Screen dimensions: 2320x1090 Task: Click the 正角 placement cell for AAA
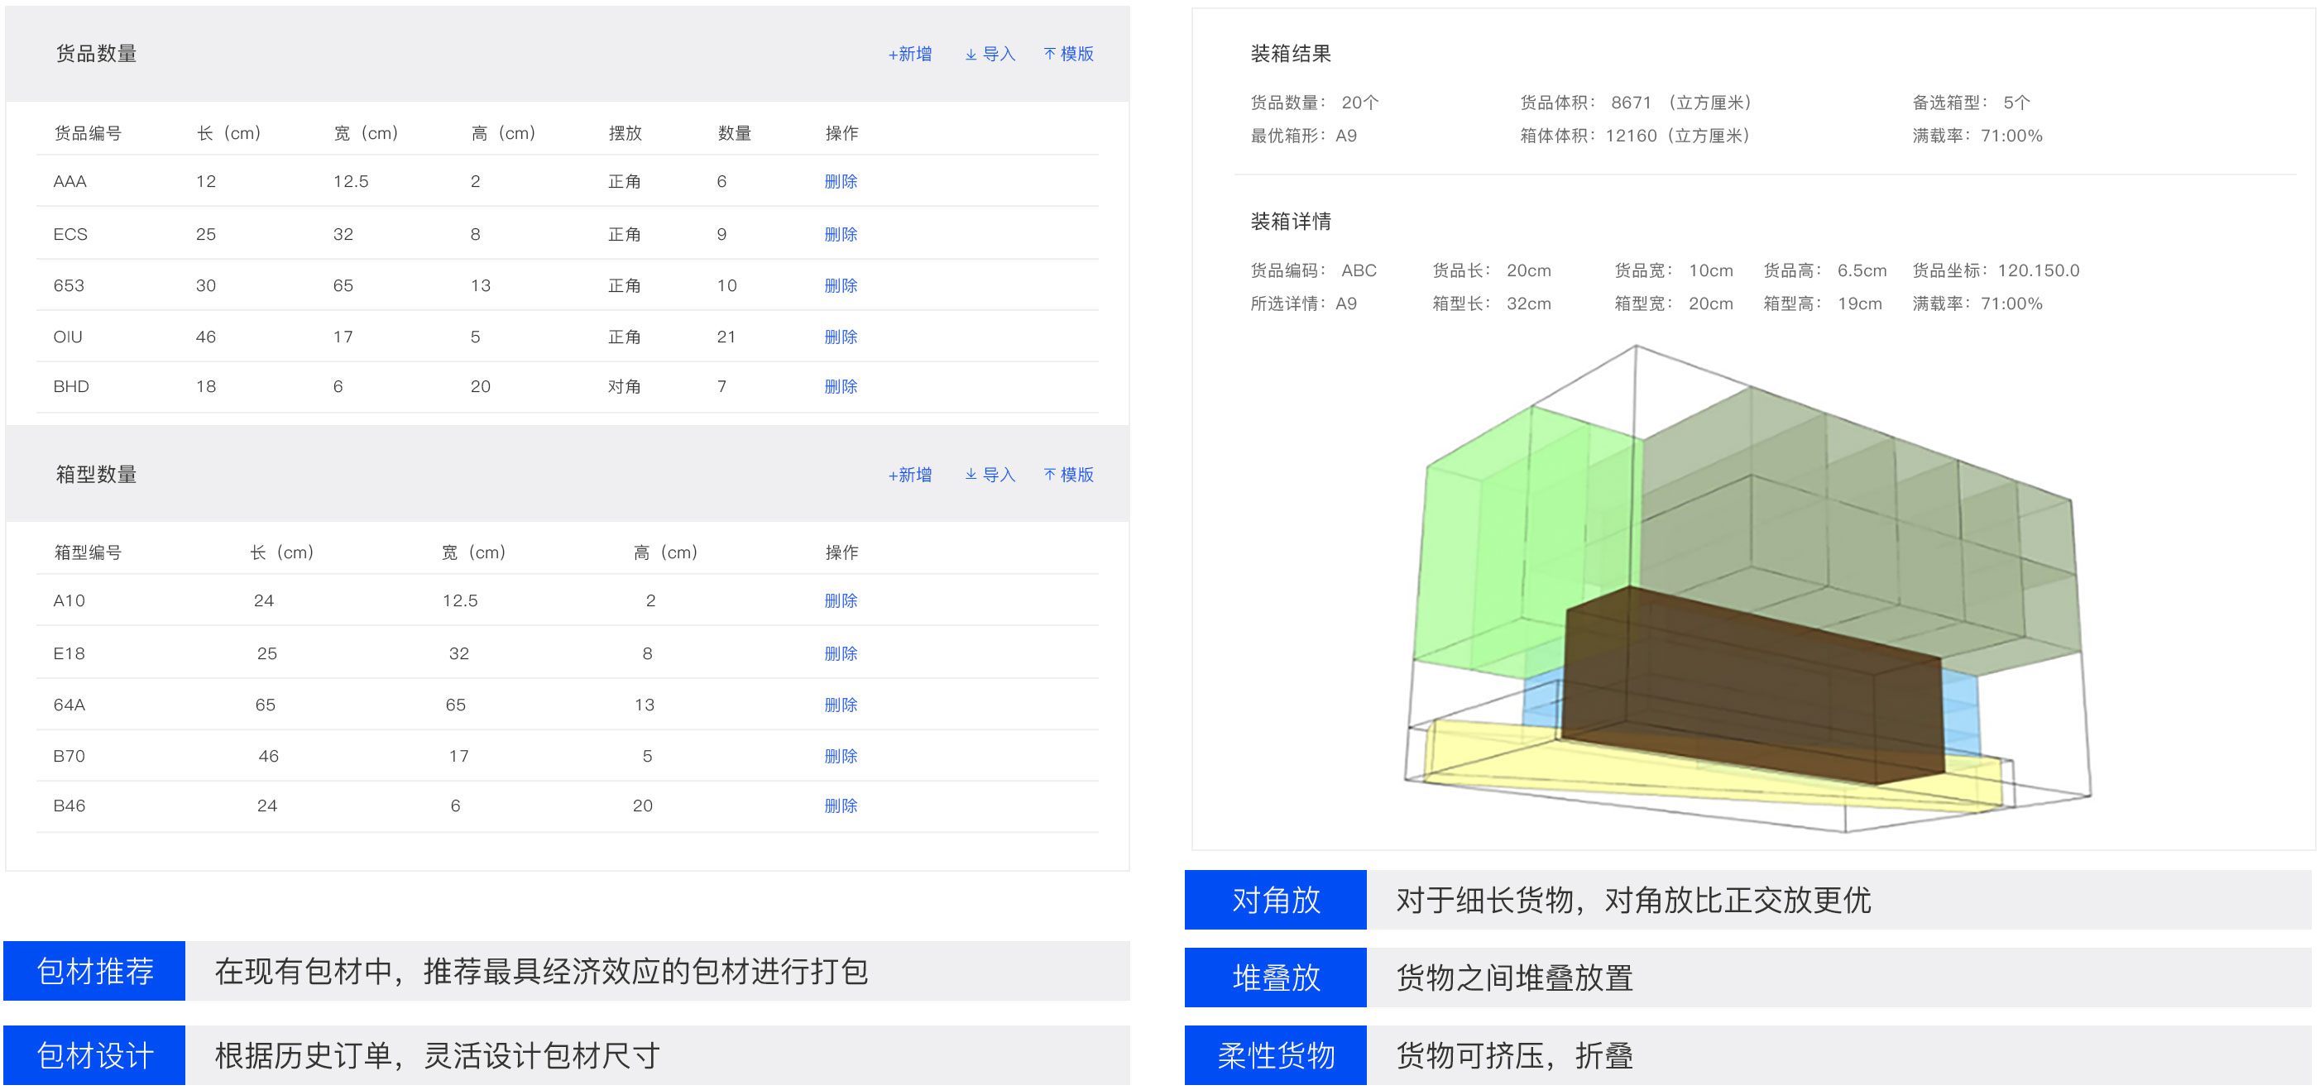coord(624,181)
